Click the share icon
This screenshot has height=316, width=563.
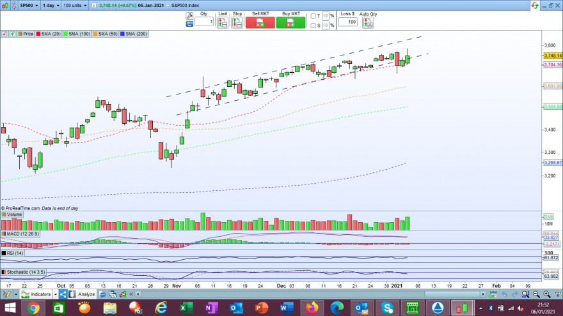(x=63, y=294)
